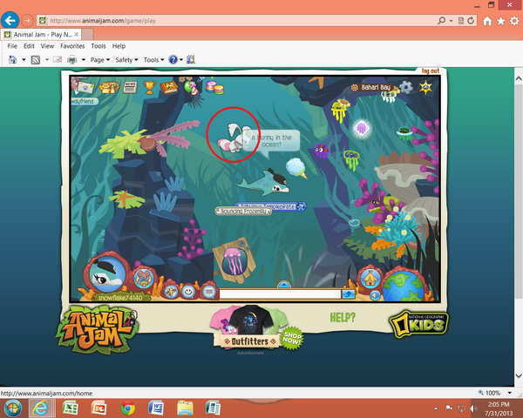The width and height of the screenshot is (523, 418).
Task: Click the HELP? link
Action: (343, 317)
